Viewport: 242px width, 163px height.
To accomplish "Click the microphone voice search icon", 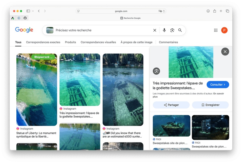I will point(164,30).
